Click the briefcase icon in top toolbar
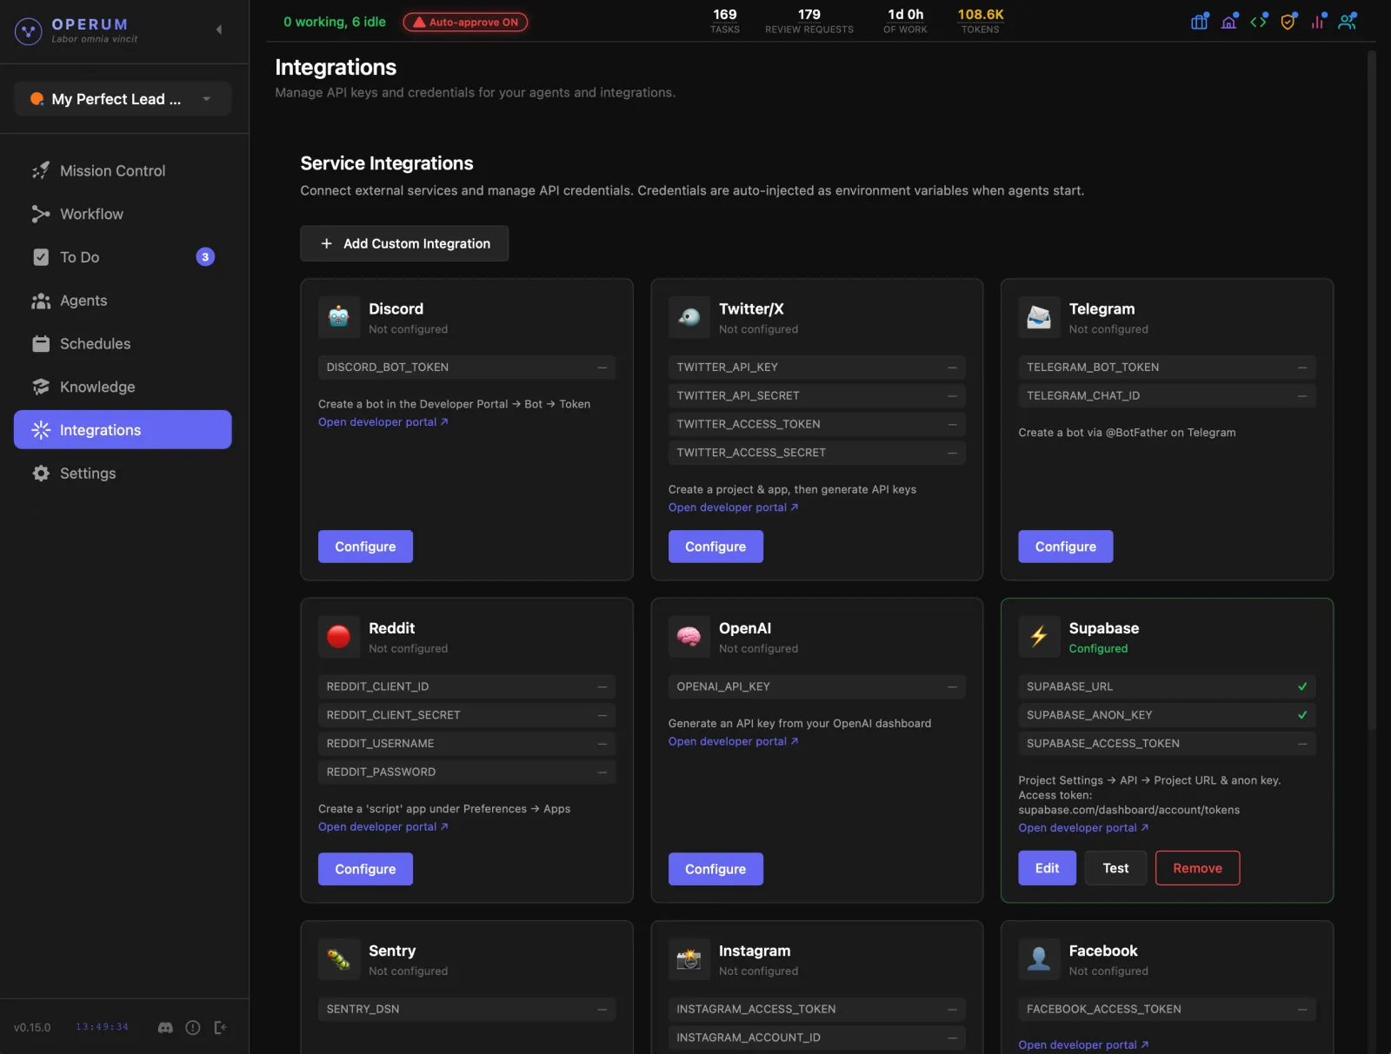The width and height of the screenshot is (1391, 1054). (1198, 21)
